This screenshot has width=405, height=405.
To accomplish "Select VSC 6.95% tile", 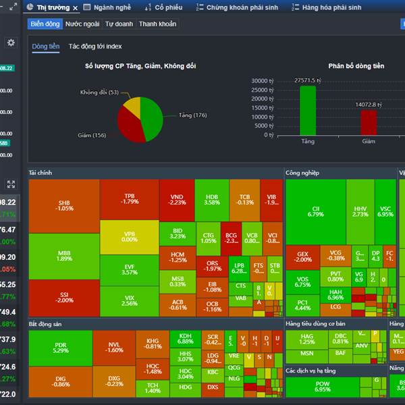I will click(385, 212).
